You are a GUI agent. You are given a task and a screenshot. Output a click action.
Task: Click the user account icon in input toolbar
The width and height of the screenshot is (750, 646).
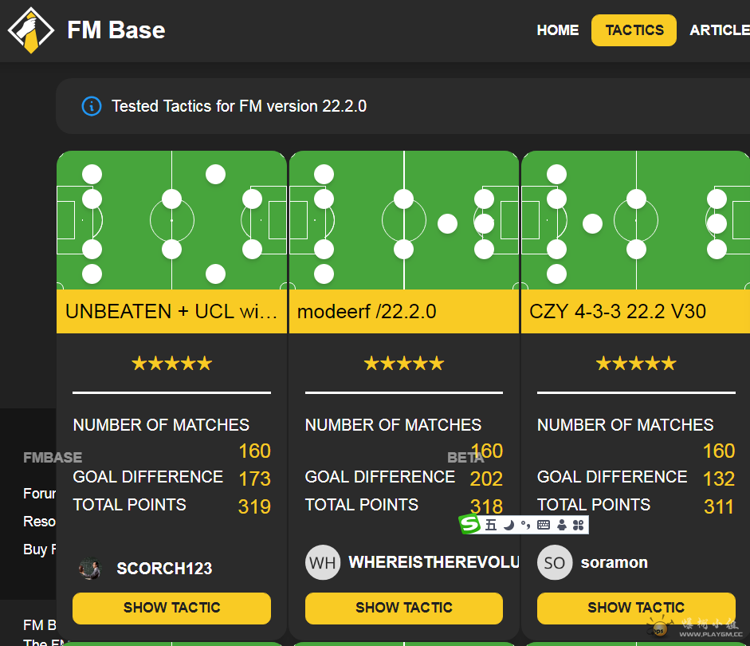tap(561, 525)
